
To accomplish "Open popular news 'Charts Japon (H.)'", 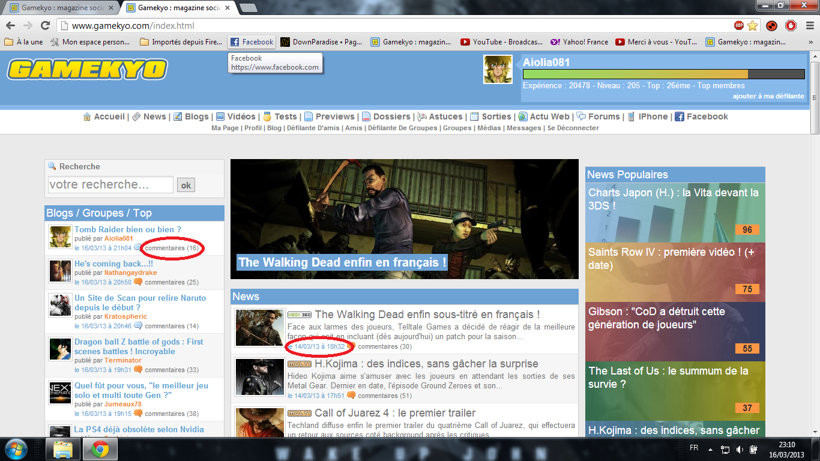I will coord(675,212).
